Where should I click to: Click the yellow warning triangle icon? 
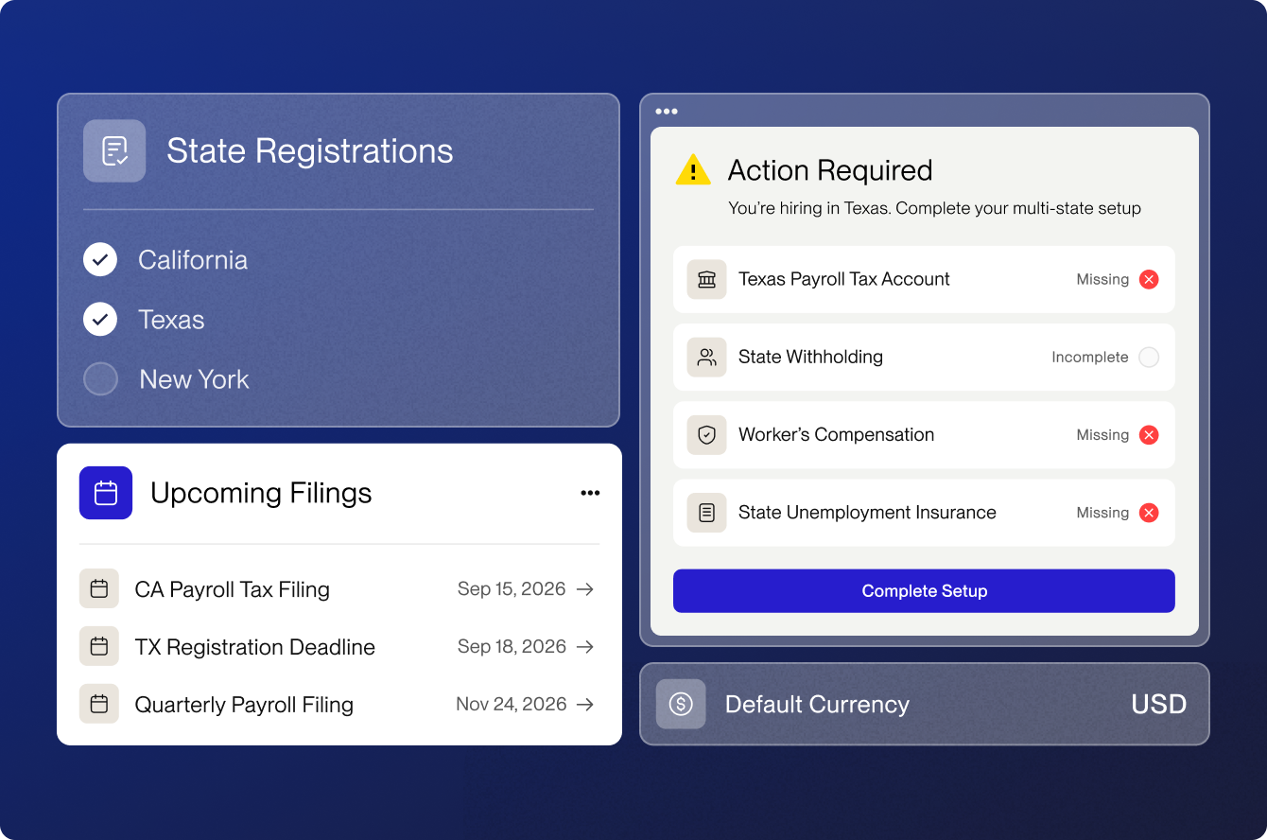[x=693, y=170]
